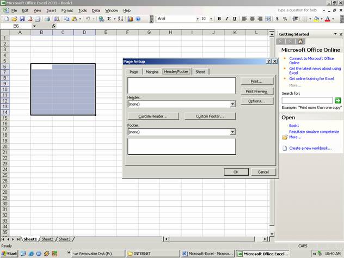The height and width of the screenshot is (258, 344).
Task: Toggle Italic formatting
Action: (x=226, y=19)
